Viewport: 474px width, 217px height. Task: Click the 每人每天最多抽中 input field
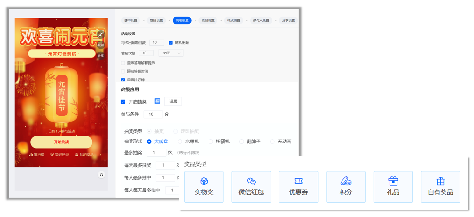tap(173, 190)
